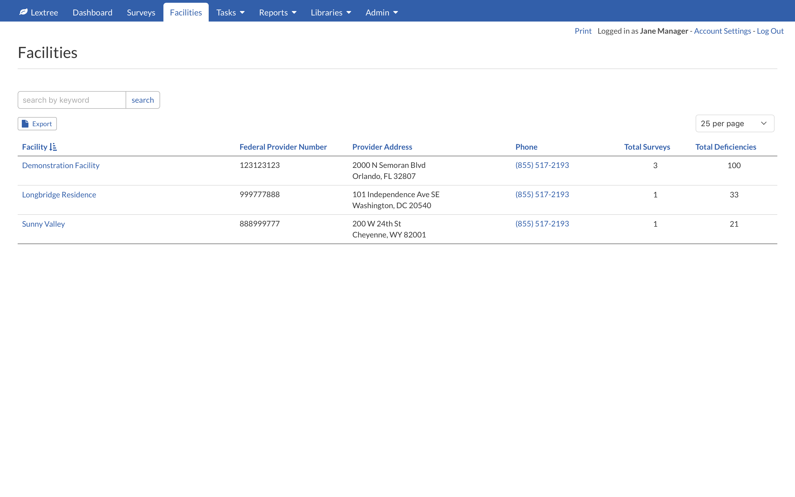795x497 pixels.
Task: Expand the Reports dropdown menu
Action: pyautogui.click(x=278, y=12)
